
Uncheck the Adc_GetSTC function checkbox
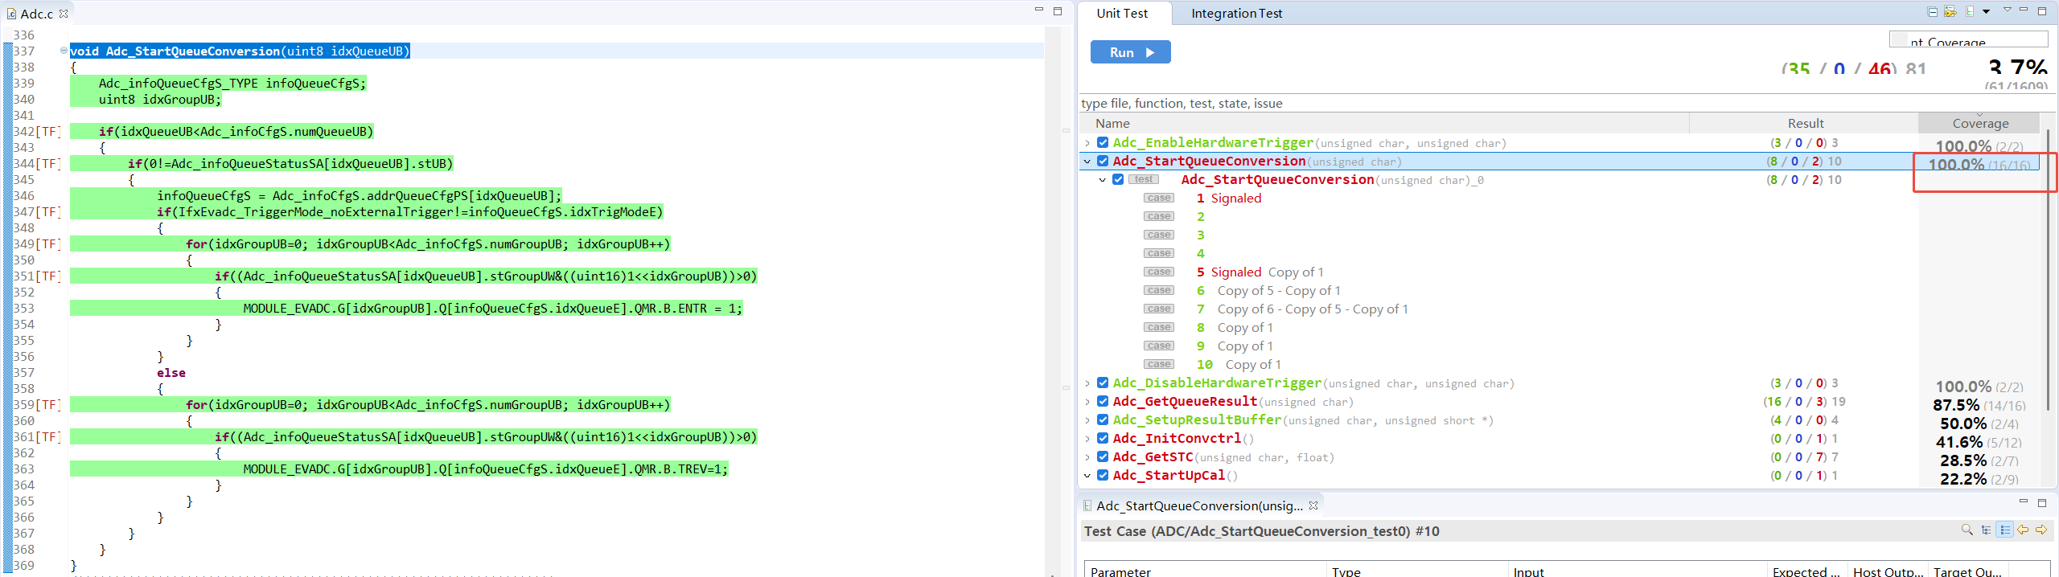point(1103,456)
